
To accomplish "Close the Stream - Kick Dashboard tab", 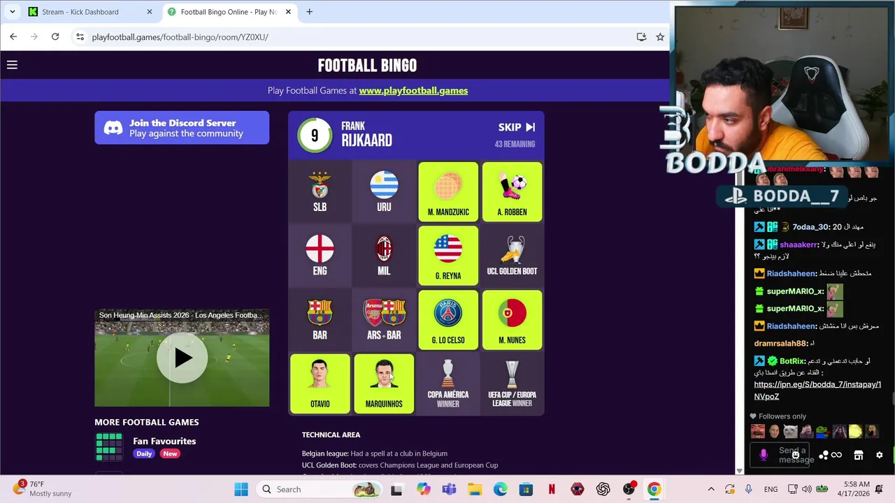I will pyautogui.click(x=149, y=12).
